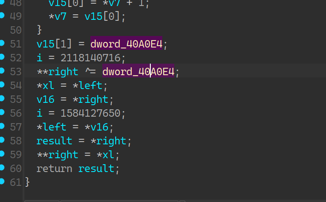Toggle breakpoint dot beside line 53

pyautogui.click(x=2, y=71)
